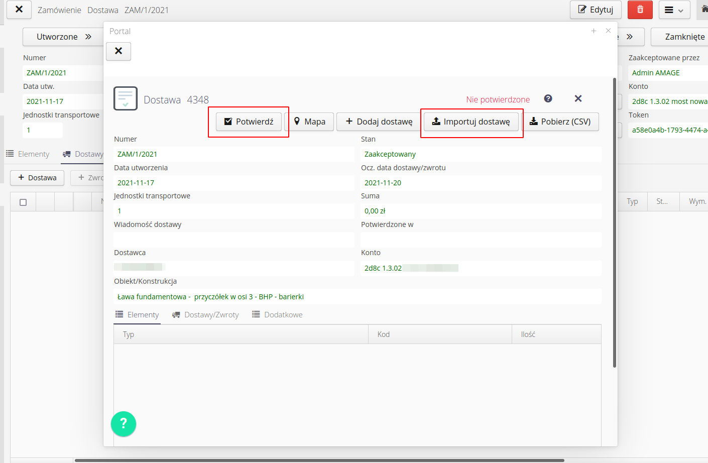The image size is (708, 463).
Task: Download delivery via Pobierz (CSV)
Action: (560, 122)
